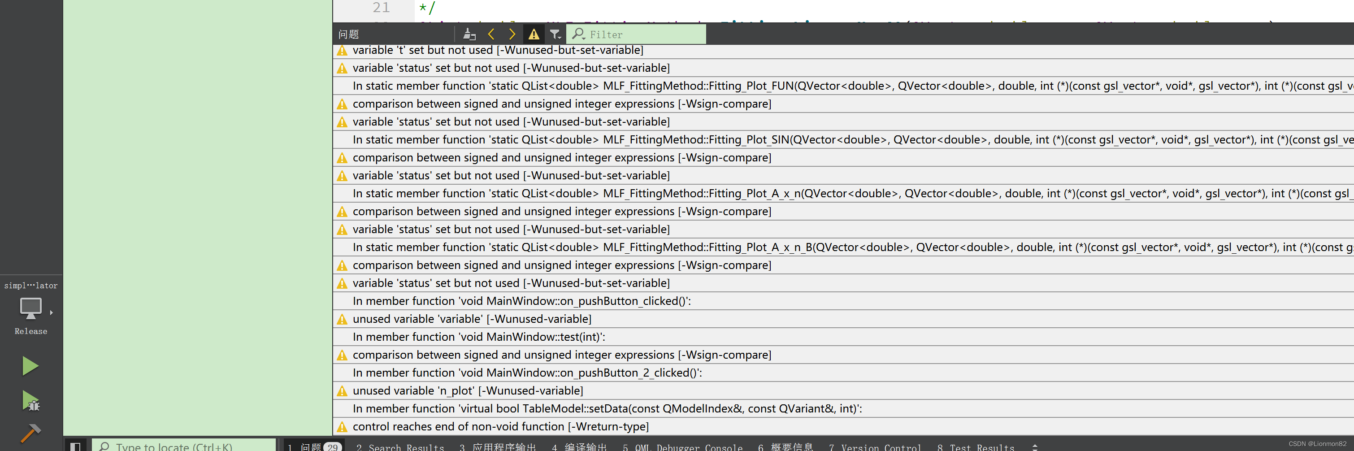This screenshot has width=1354, height=451.
Task: Open the Search Results tab
Action: point(400,447)
